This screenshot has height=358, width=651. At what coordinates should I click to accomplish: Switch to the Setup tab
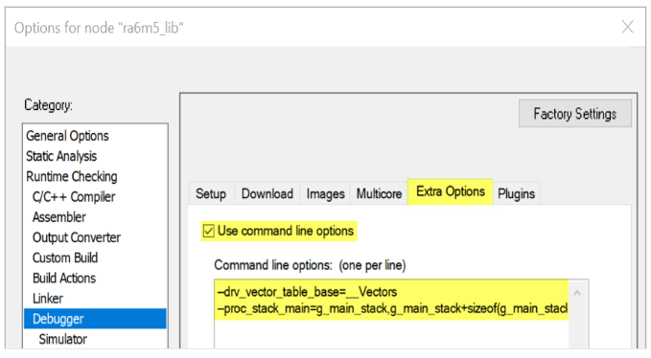(x=211, y=193)
